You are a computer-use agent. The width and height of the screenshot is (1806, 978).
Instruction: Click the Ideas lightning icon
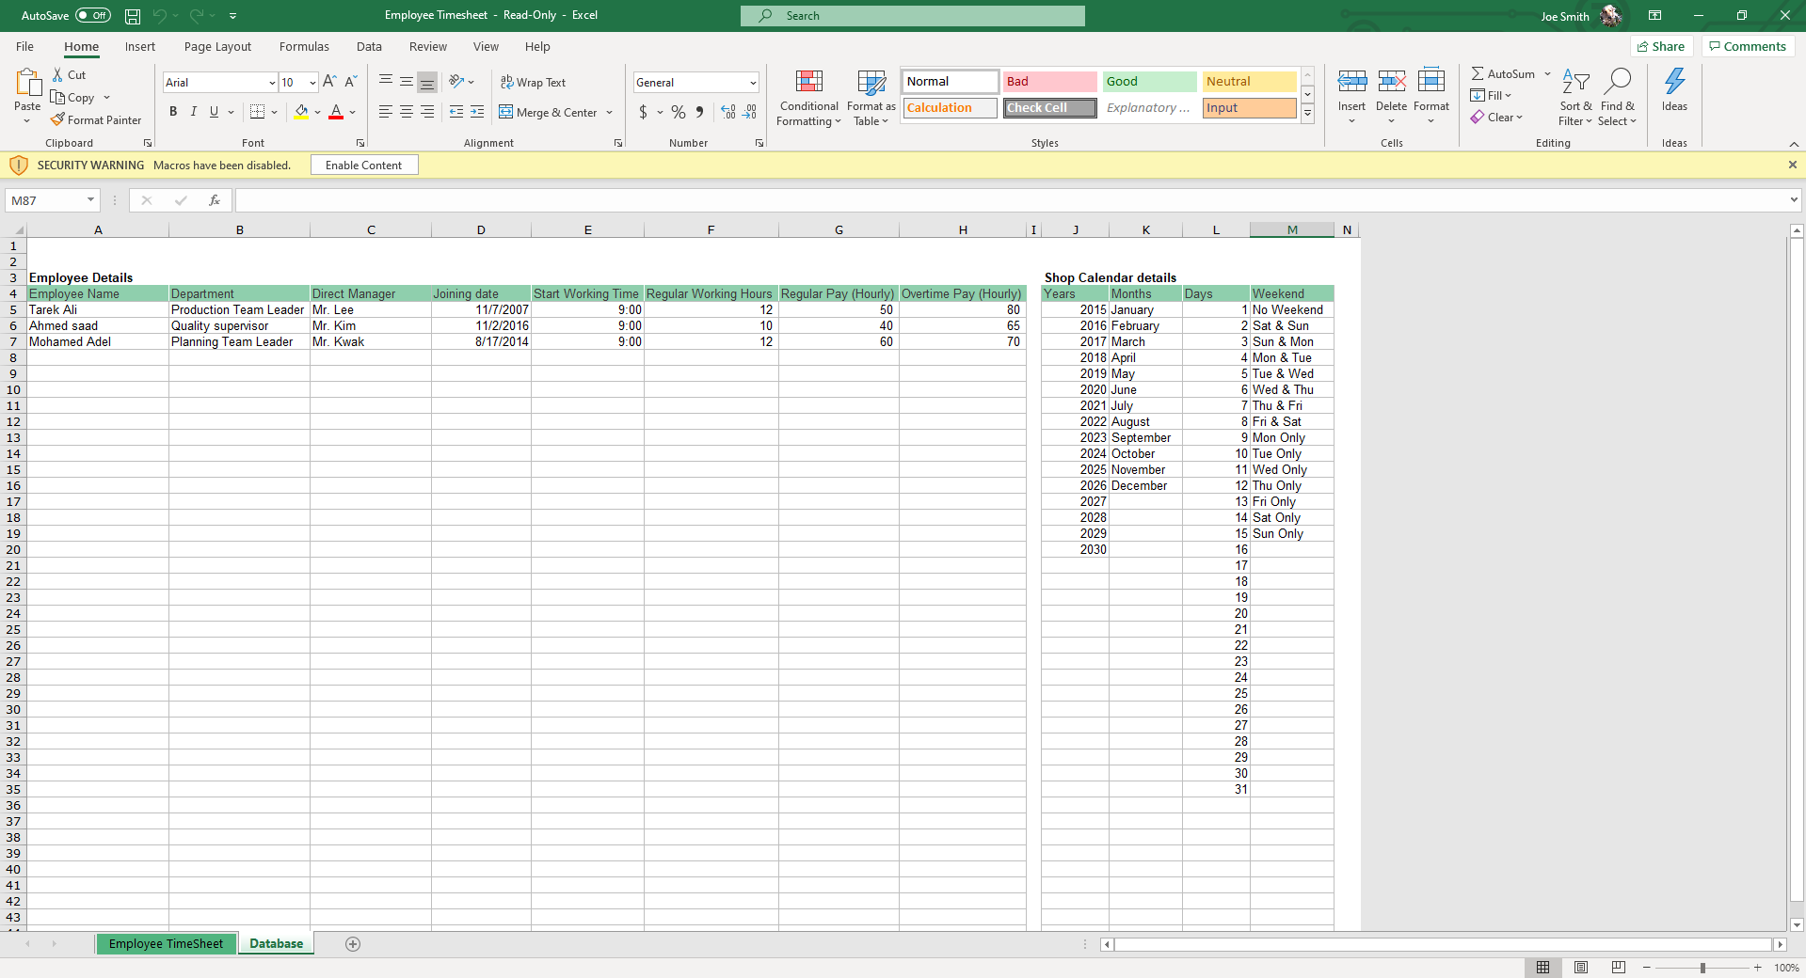tap(1674, 82)
